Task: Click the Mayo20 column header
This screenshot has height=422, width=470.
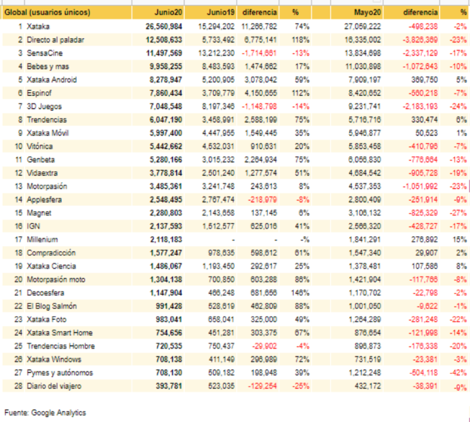Action: pos(366,13)
